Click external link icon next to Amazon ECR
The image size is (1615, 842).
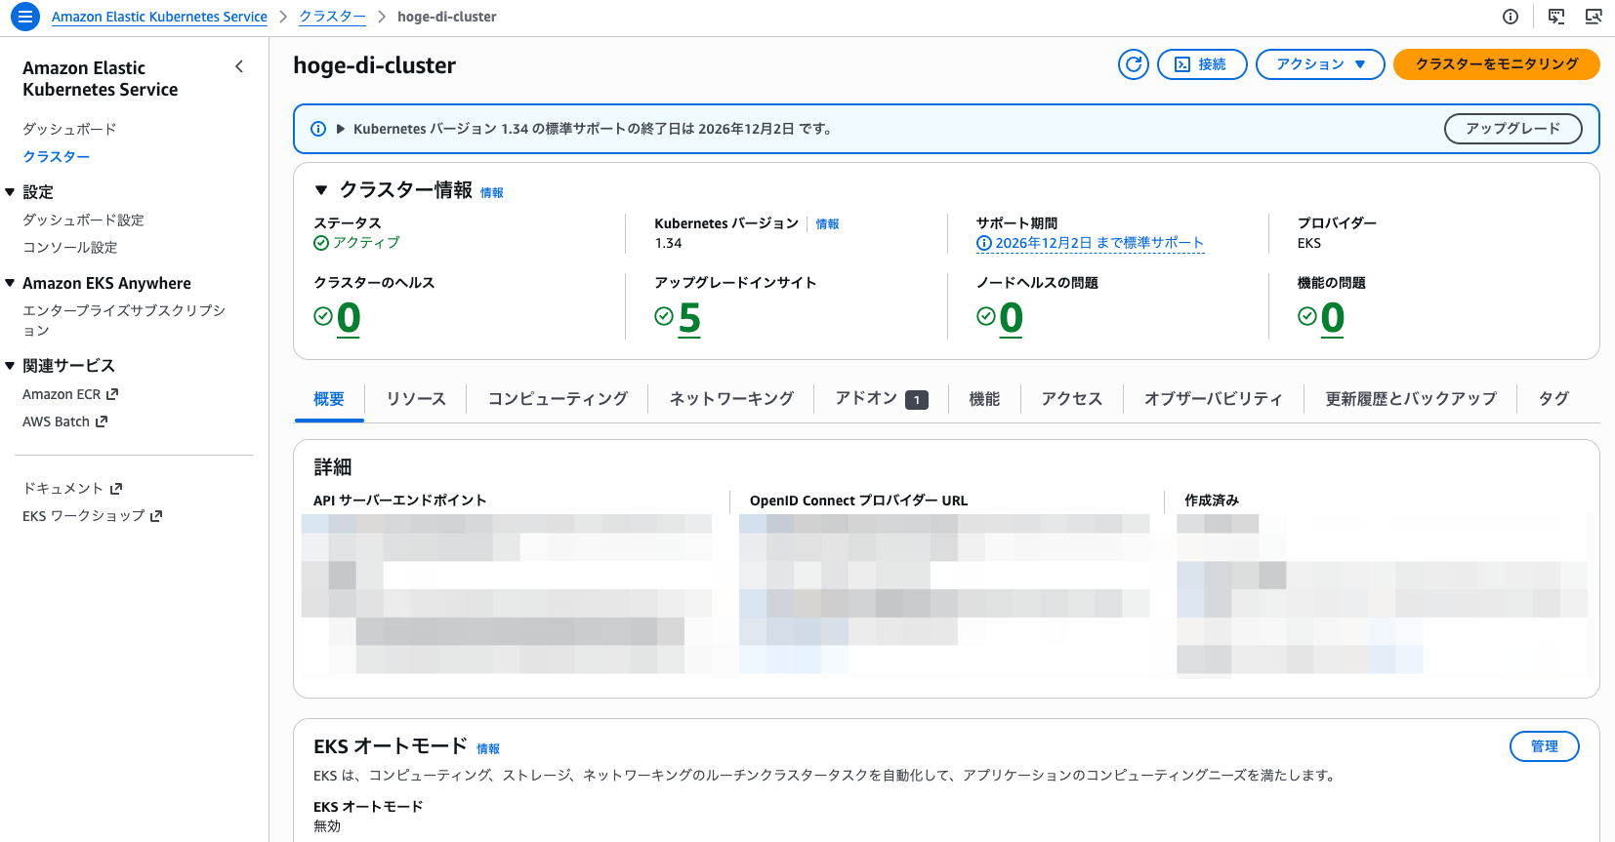click(112, 394)
